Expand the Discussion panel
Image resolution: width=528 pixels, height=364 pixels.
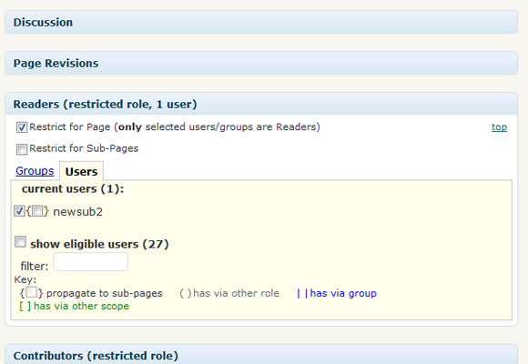[x=261, y=22]
